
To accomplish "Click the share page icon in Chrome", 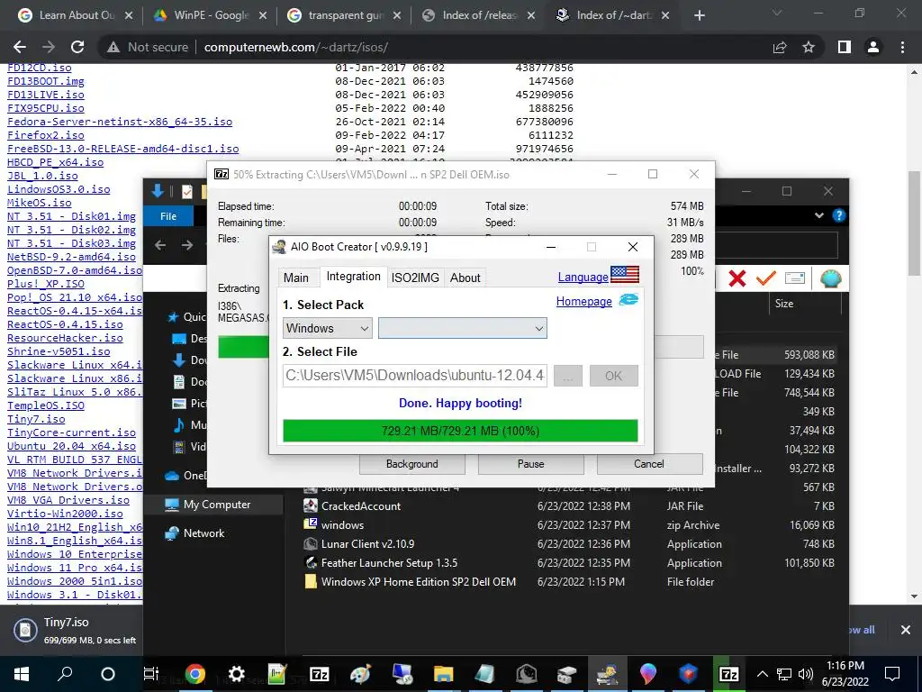I will 780,47.
